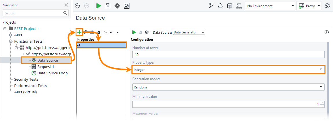Open data source options gear icon
Viewport: 333px width, 121px height.
click(147, 32)
